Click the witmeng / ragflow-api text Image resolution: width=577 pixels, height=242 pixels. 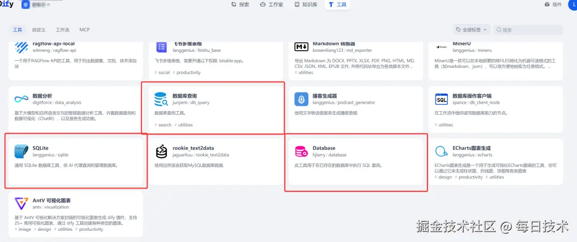point(54,50)
